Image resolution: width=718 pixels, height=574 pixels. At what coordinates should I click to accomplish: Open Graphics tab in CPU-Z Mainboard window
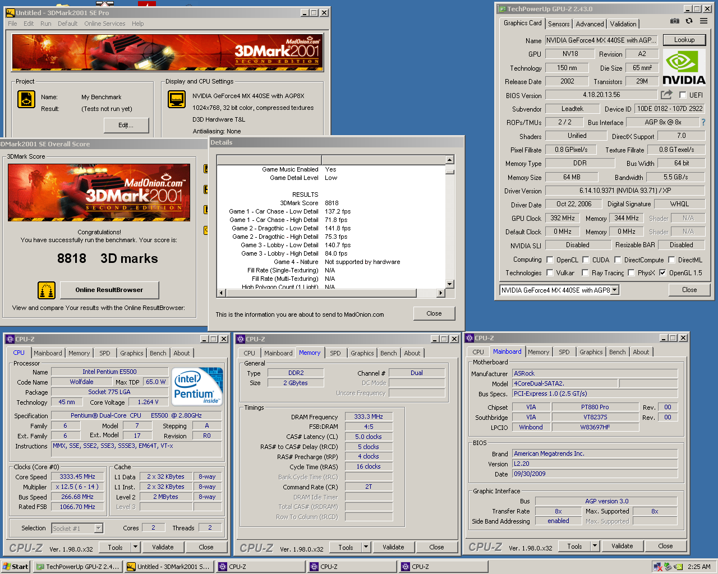[x=591, y=352]
